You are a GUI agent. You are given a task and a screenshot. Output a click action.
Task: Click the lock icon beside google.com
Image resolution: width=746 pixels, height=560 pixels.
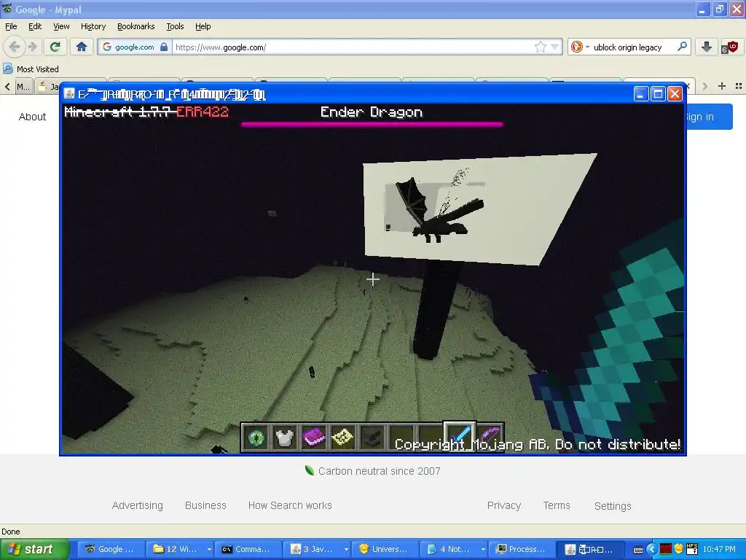(x=164, y=47)
